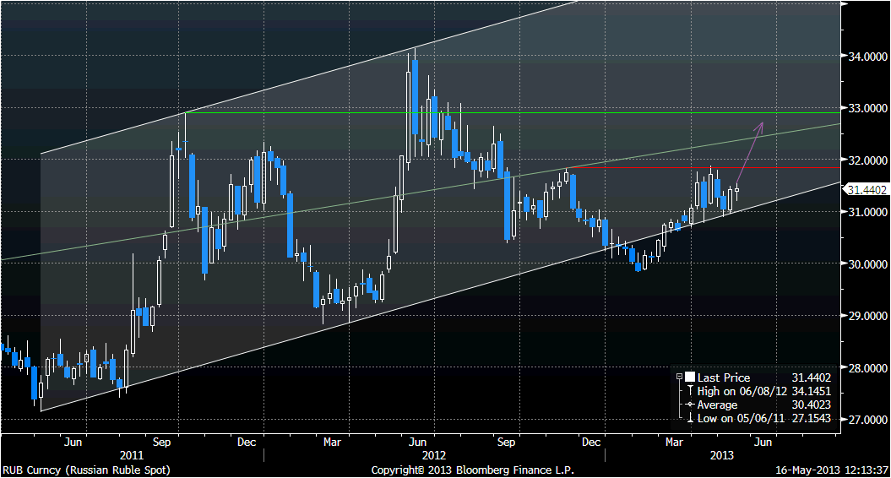
Task: Click the RUB Curncy (Russian Ruble Spot) title
Action: click(86, 470)
